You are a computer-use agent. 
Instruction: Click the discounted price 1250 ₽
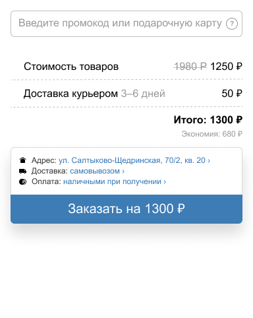pos(226,67)
